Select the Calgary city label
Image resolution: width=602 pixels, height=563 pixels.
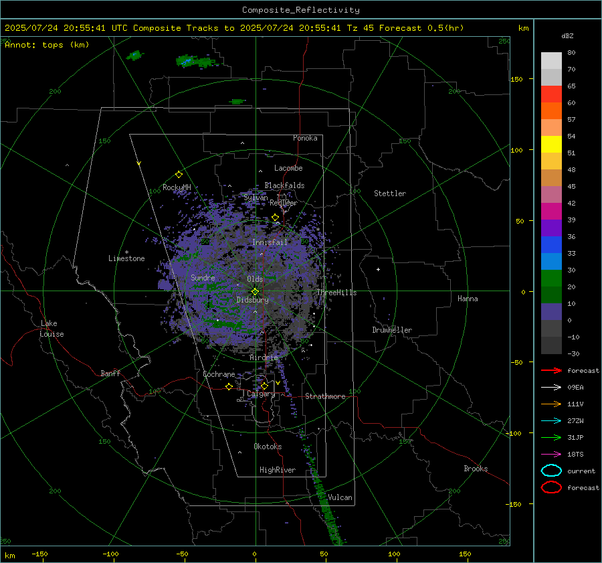click(261, 394)
